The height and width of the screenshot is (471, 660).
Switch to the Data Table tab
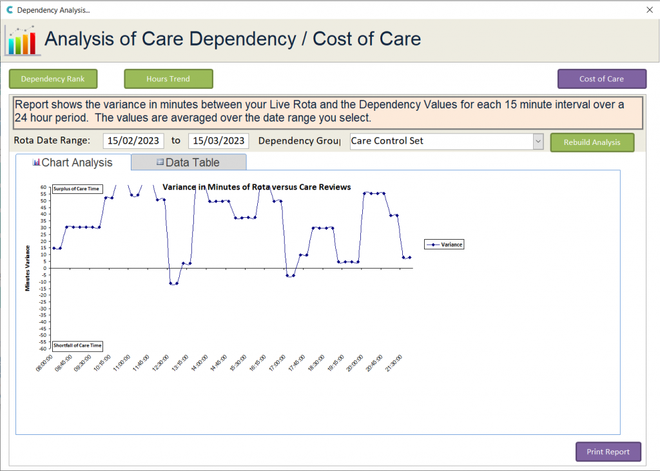coord(188,162)
